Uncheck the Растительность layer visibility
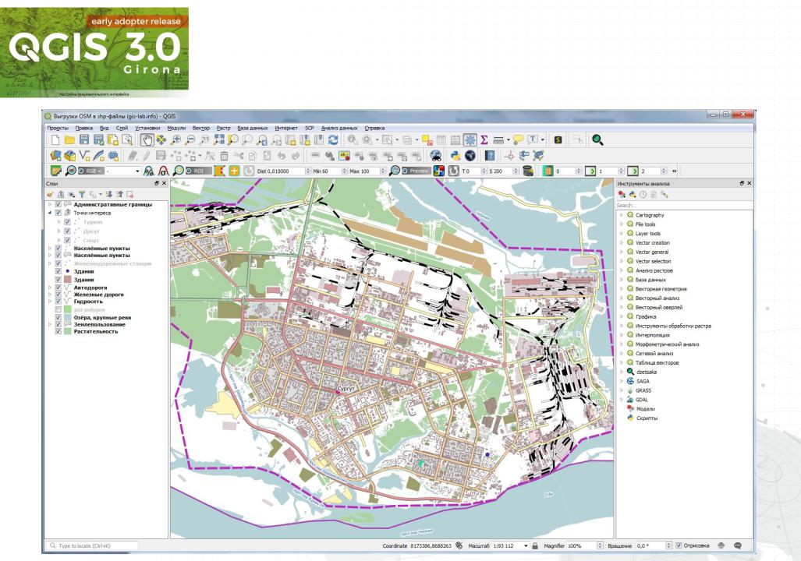 pyautogui.click(x=58, y=332)
